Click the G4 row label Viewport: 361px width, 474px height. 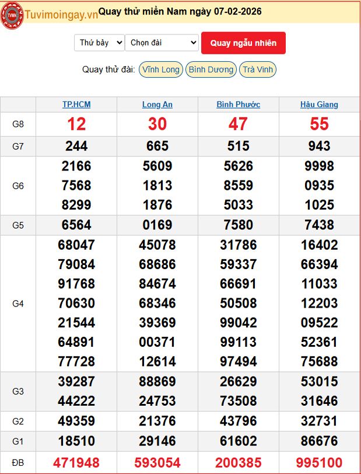click(x=18, y=304)
